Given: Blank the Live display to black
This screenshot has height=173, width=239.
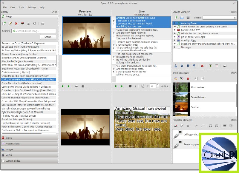Looking at the screenshot, I should [x=130, y=86].
